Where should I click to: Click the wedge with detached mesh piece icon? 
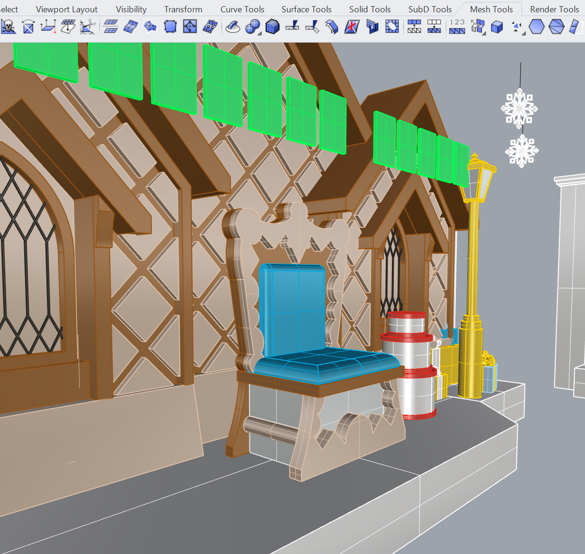tap(312, 27)
